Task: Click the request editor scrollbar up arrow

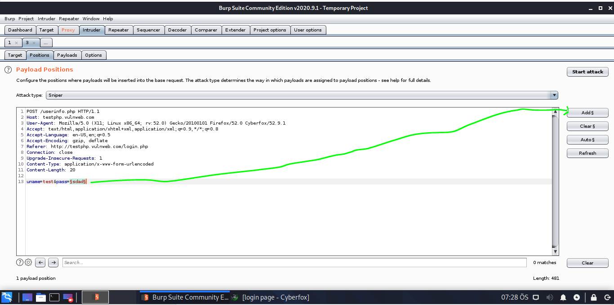Action: (x=556, y=111)
